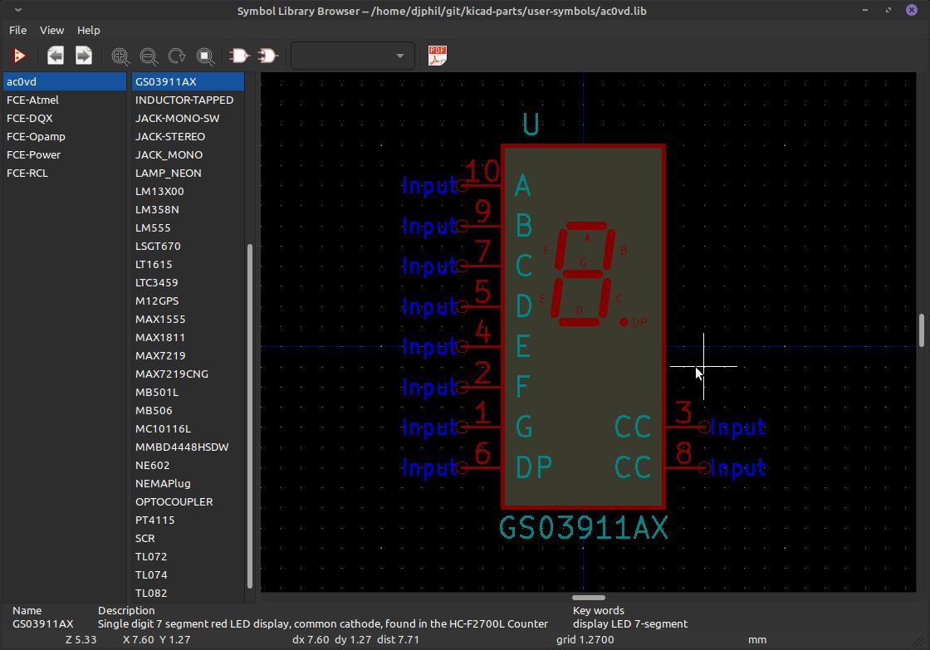Screen dimensions: 930x650
Task: Select the SCR symbol
Action: pyautogui.click(x=188, y=539)
